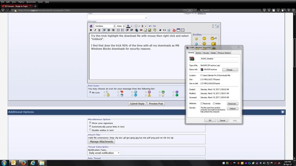Enable the Disable smilies in text checkbox

[x=90, y=130]
